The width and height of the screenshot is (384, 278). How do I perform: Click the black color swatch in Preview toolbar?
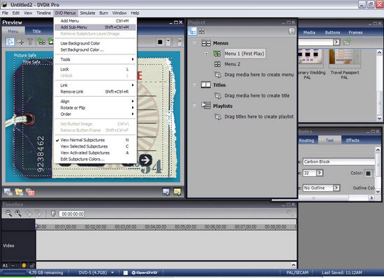coord(160,42)
